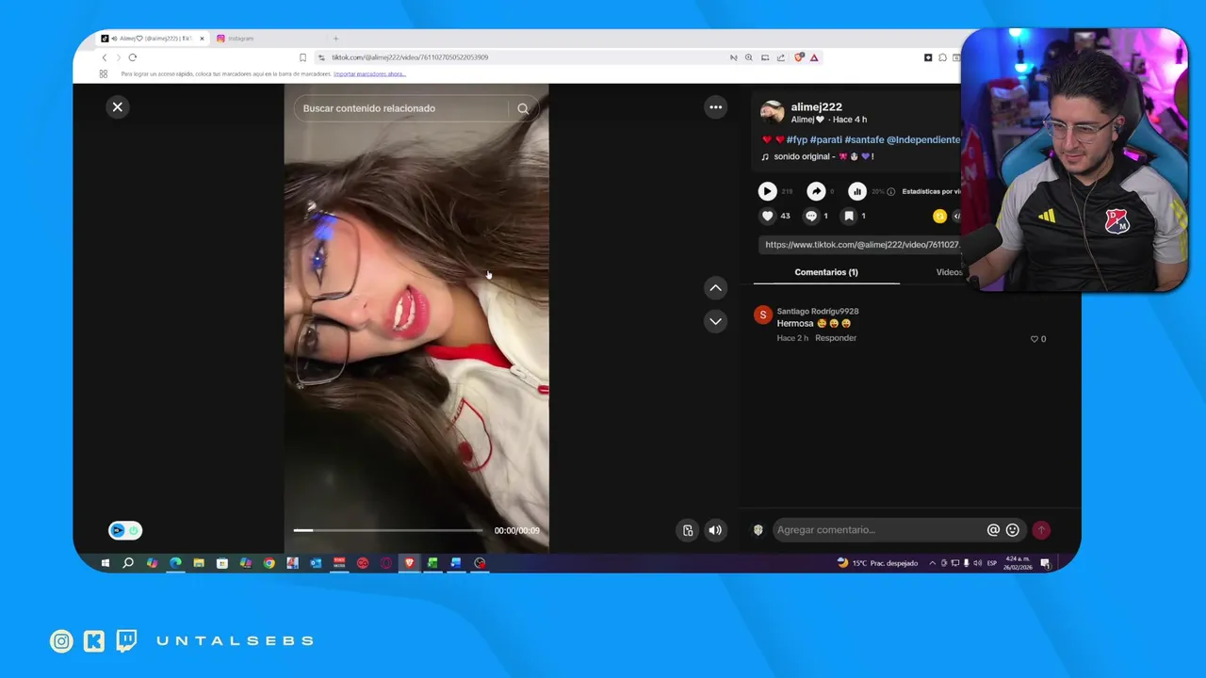Click Responder under the Hermosa comment

pyautogui.click(x=836, y=338)
